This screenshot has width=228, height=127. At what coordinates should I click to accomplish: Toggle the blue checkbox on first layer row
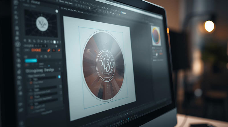click(59, 77)
